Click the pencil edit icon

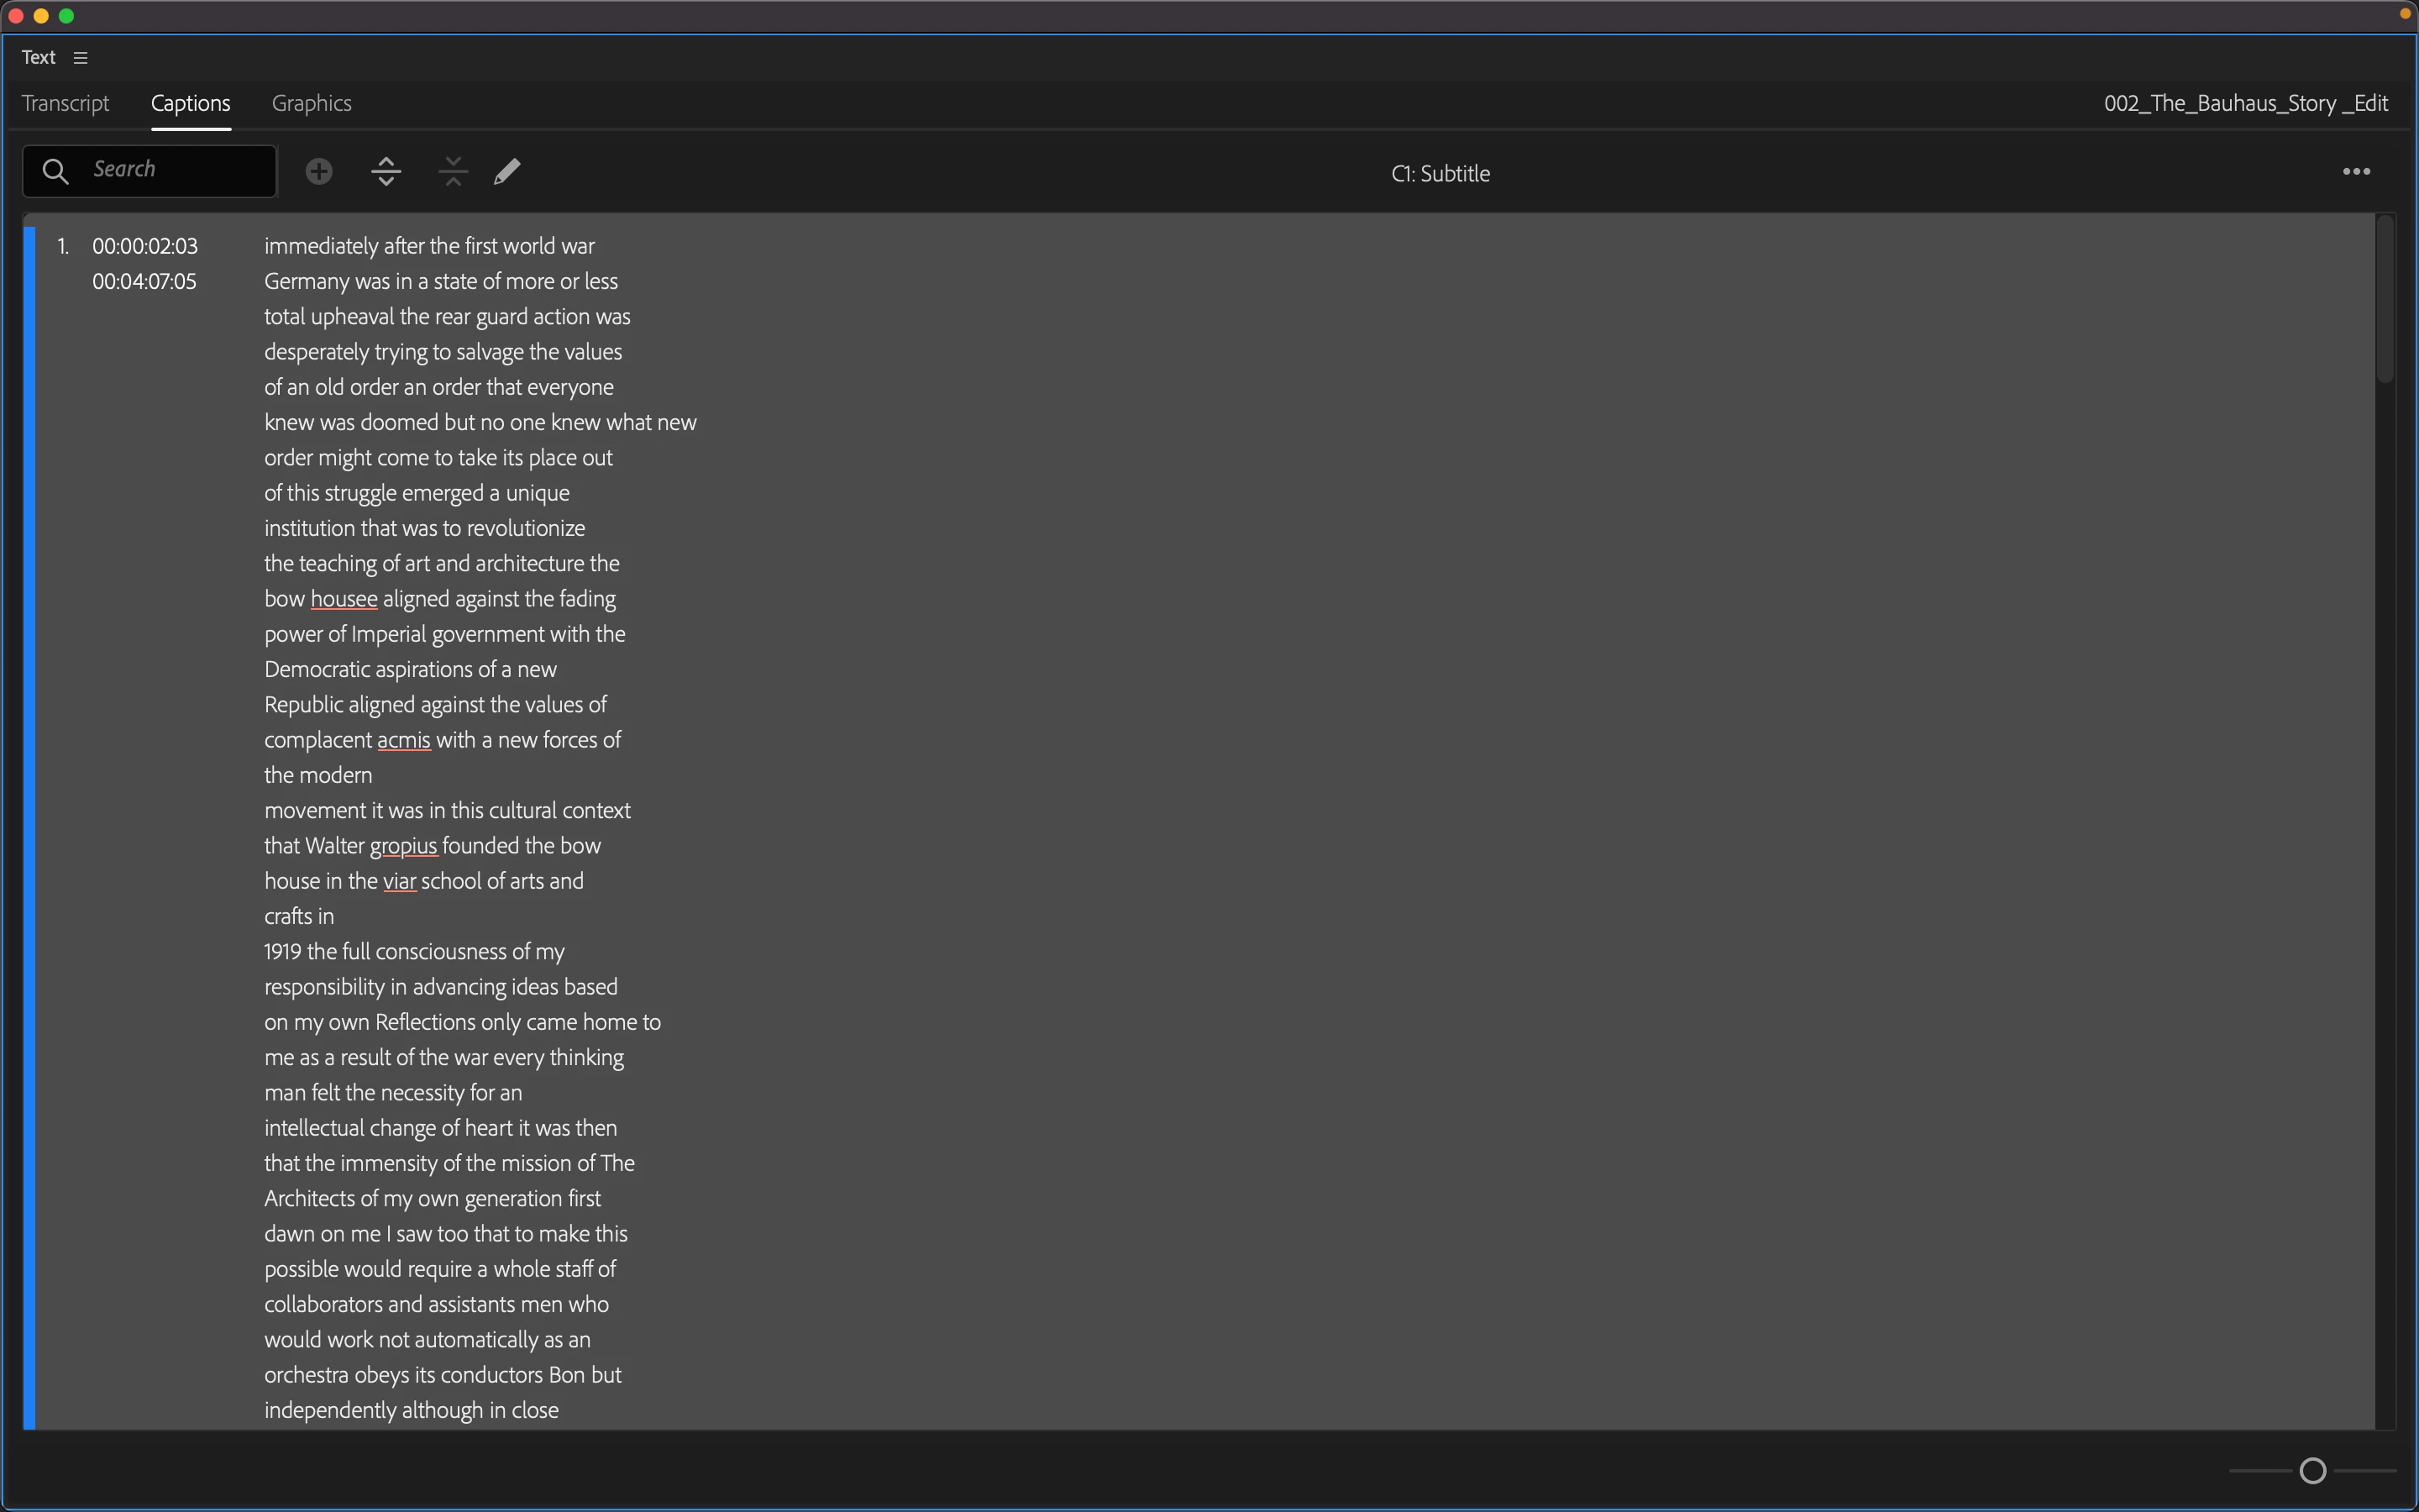[506, 172]
